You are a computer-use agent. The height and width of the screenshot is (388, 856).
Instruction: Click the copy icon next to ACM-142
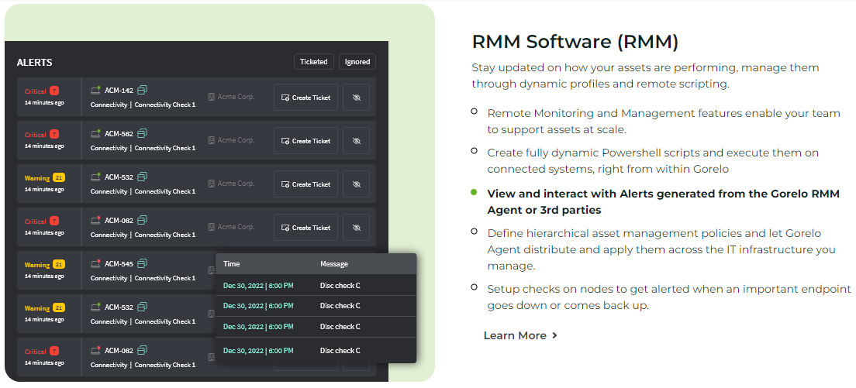point(142,90)
